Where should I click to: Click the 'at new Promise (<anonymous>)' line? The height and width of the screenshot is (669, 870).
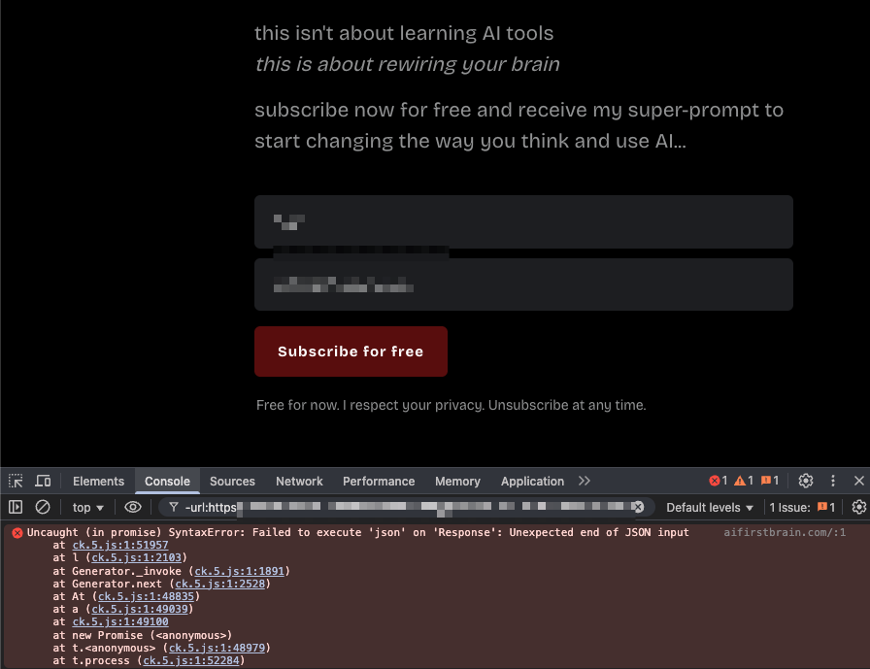pos(142,635)
